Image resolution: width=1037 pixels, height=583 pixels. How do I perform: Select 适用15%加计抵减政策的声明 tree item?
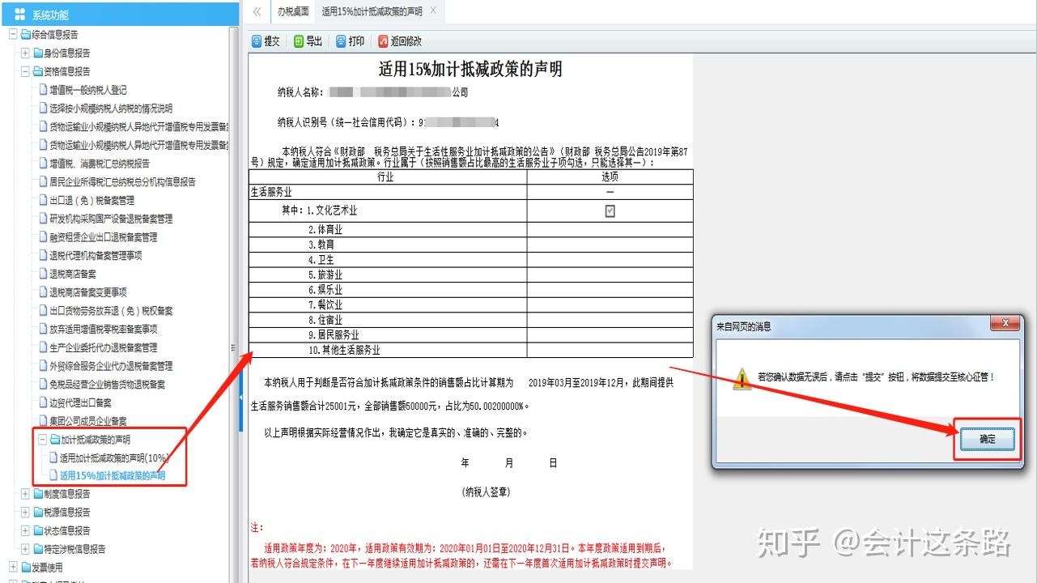coord(113,476)
